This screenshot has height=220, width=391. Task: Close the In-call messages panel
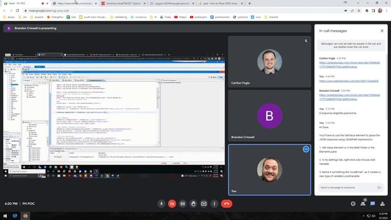(382, 31)
